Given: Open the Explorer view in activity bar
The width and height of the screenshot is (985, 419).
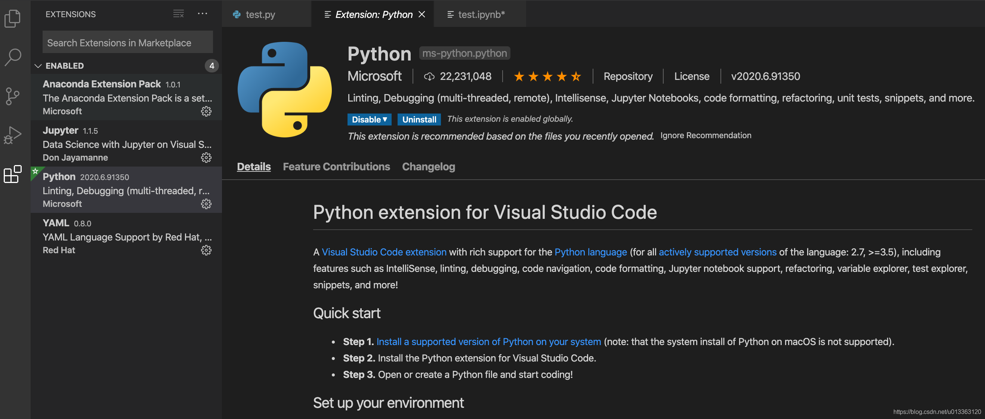Looking at the screenshot, I should click(13, 18).
